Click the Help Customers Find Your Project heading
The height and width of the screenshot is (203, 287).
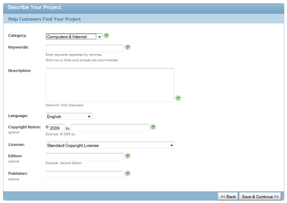point(44,19)
